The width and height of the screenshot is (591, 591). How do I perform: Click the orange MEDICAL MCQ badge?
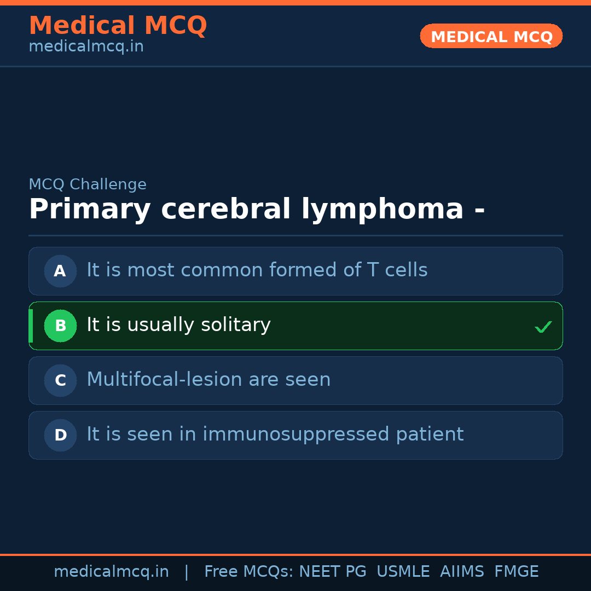tap(491, 36)
